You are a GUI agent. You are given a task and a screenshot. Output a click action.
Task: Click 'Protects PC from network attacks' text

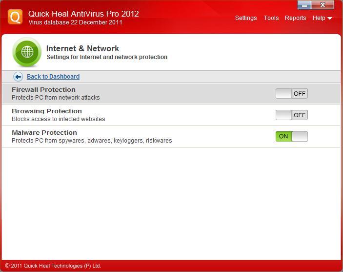[x=56, y=98]
